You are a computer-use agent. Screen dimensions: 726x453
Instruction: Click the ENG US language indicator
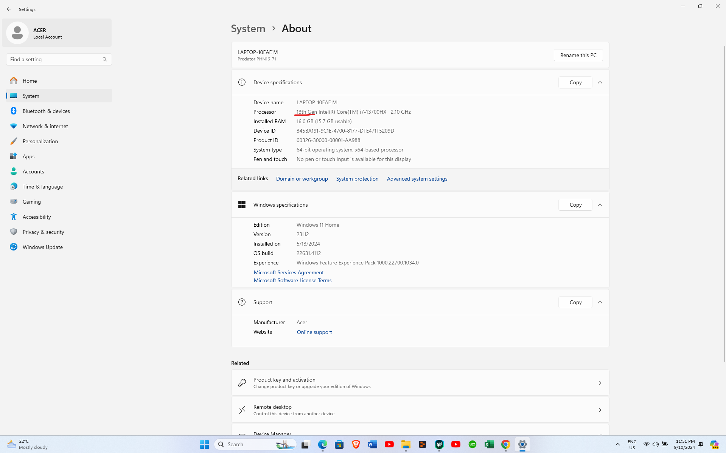632,444
